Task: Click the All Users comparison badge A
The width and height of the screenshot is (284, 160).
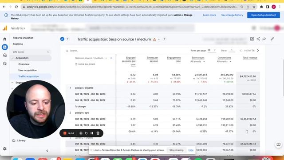Action: tap(62, 39)
